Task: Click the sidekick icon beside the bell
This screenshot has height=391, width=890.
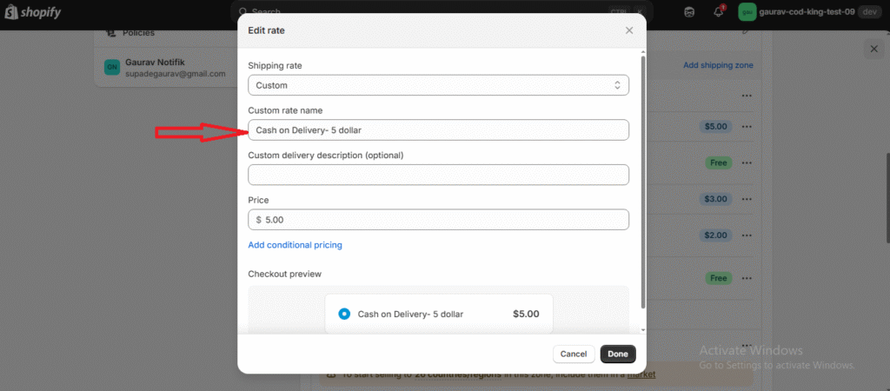Action: [x=689, y=12]
